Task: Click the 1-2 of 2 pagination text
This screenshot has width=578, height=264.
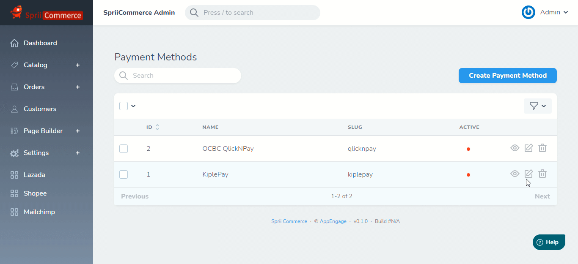Action: coord(341,196)
